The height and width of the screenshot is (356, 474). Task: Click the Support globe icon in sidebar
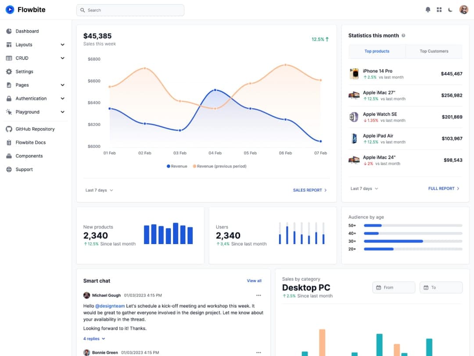pos(9,170)
